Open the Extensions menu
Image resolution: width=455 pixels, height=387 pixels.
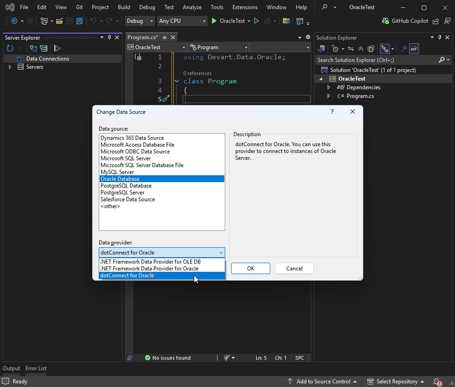(x=245, y=7)
